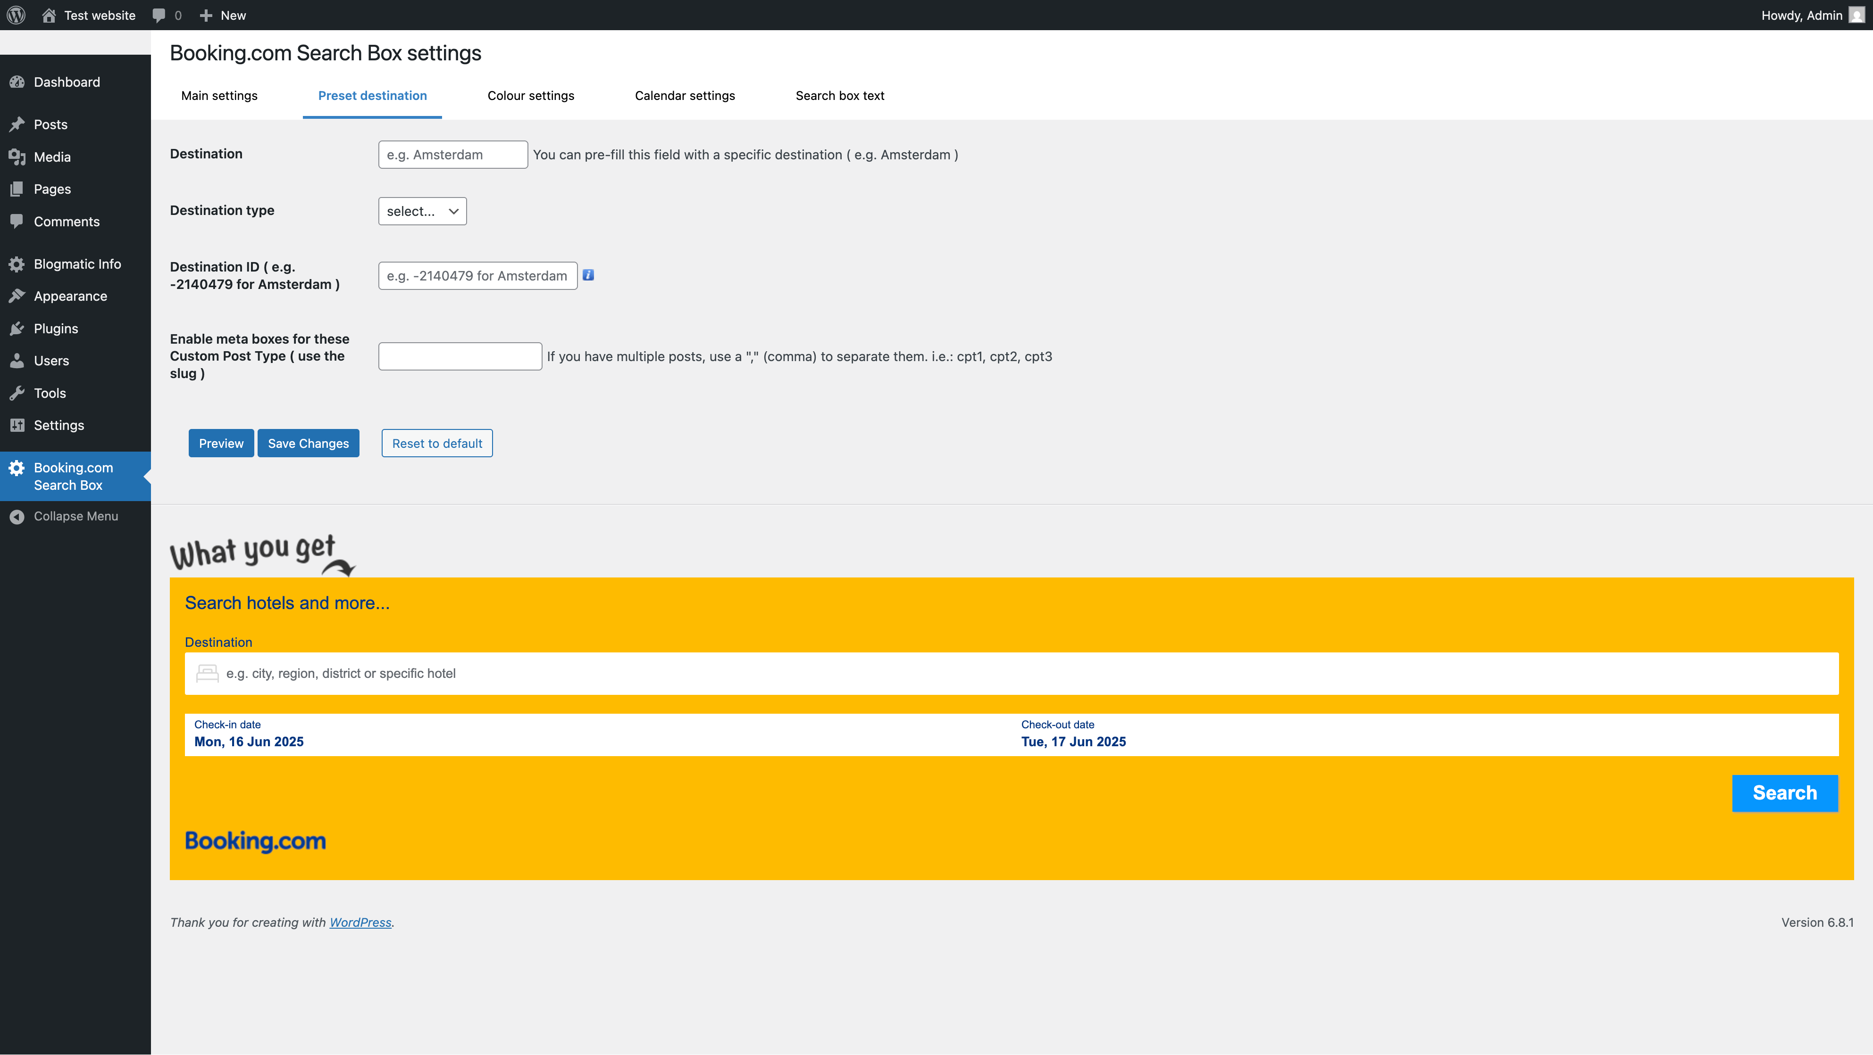
Task: Click the Plugins plug icon
Action: (x=17, y=329)
